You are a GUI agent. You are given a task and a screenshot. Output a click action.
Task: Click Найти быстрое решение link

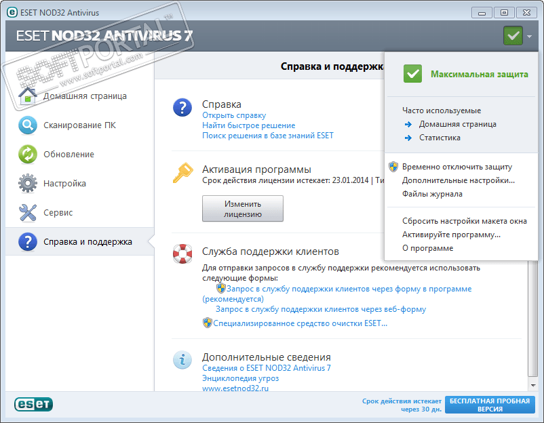tap(249, 125)
